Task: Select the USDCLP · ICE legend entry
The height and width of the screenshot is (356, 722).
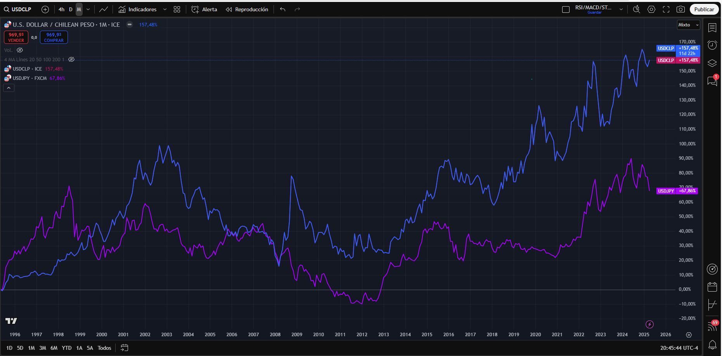Action: (x=27, y=69)
